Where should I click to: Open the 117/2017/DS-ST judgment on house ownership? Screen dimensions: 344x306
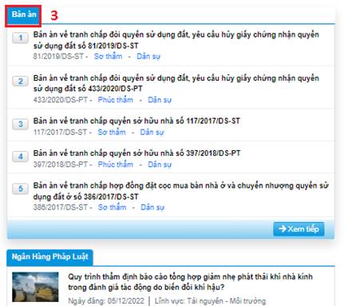(x=136, y=121)
